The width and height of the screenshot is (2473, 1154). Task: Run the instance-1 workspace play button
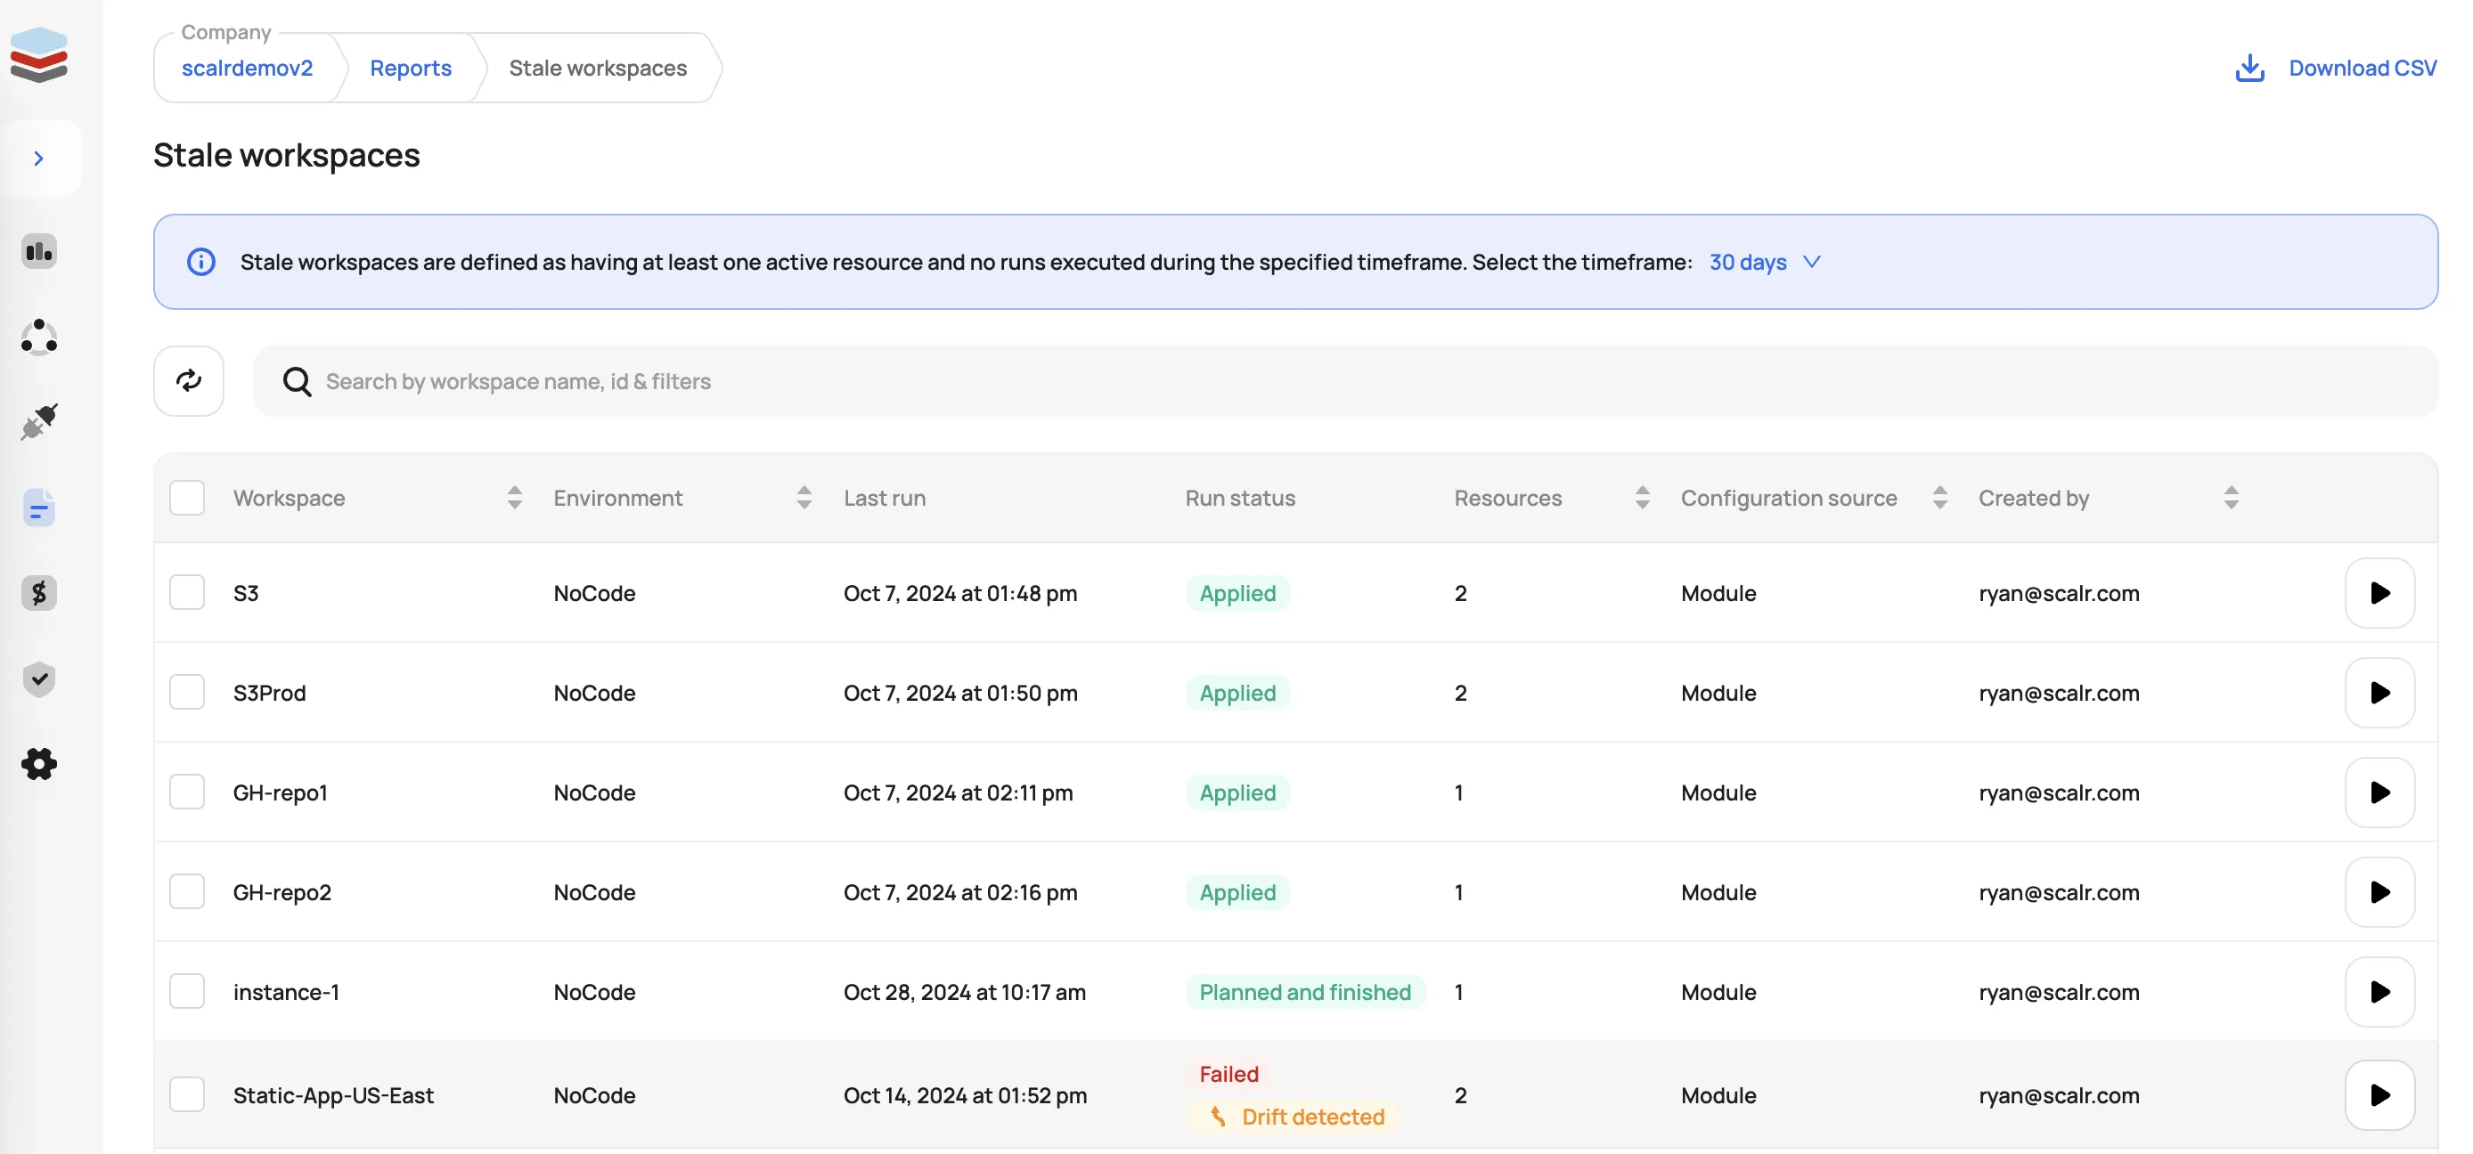[x=2379, y=992]
